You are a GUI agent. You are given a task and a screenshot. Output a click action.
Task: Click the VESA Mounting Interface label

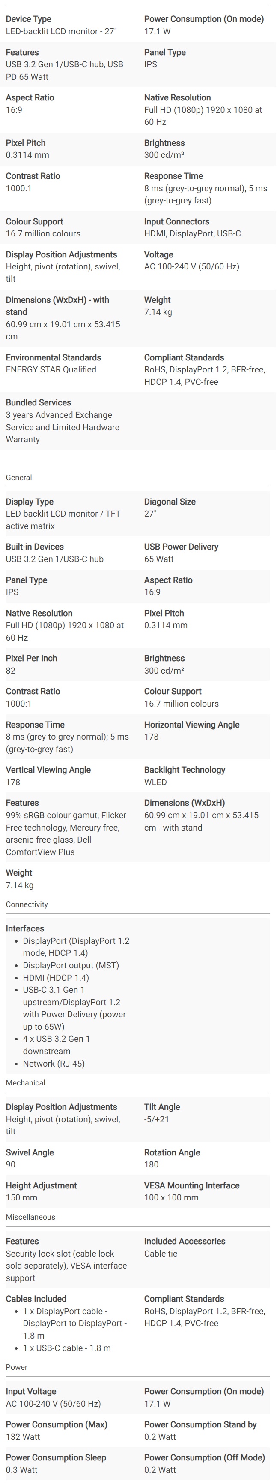[x=191, y=1185]
